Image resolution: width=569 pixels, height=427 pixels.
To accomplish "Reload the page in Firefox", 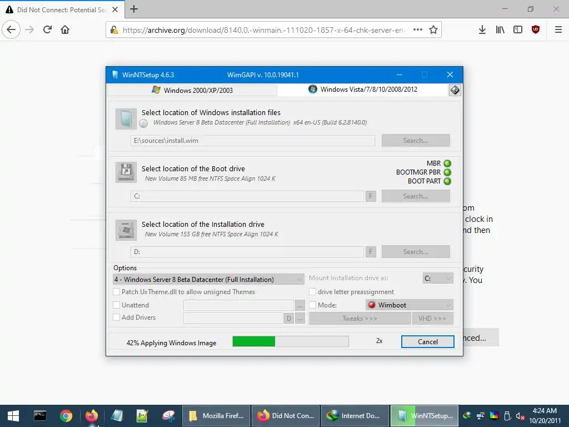I will tap(47, 29).
